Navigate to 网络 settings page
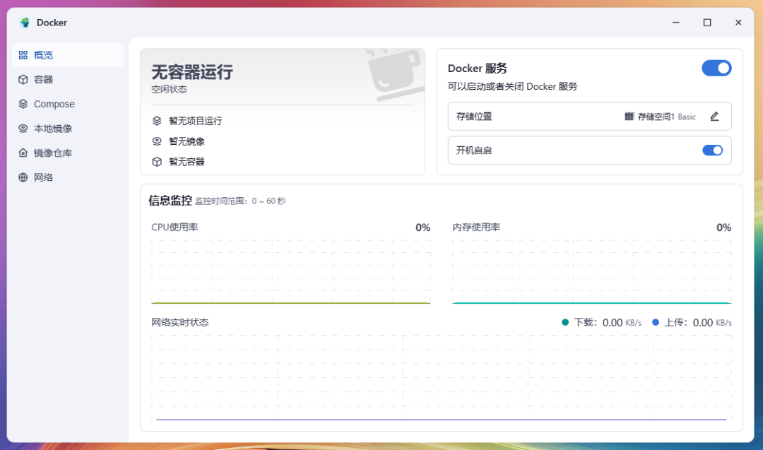This screenshot has width=763, height=450. coord(68,177)
